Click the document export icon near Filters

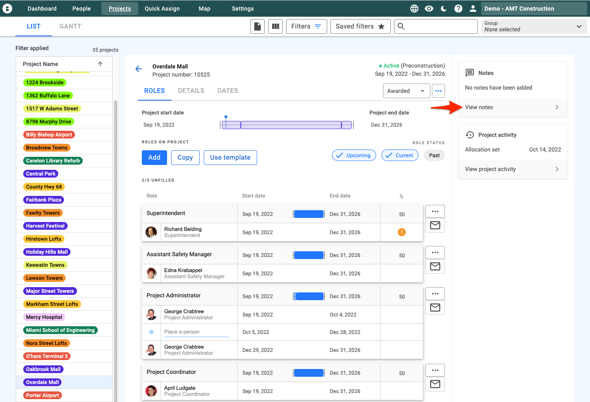[257, 26]
